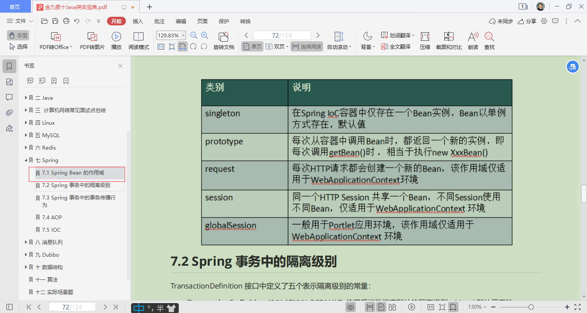Collapse the 七 Spring bookmark
This screenshot has height=313, width=587.
(x=26, y=160)
